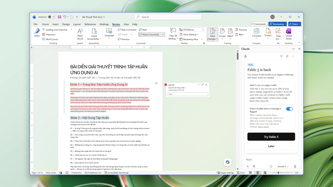Click Reply field under Lam Vu comment
This screenshot has height=187, width=333.
pos(188,94)
